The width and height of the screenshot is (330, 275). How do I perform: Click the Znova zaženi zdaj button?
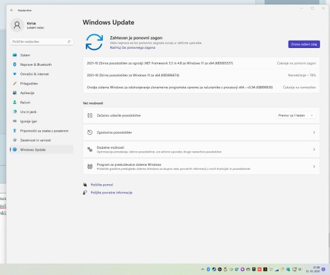tap(304, 44)
